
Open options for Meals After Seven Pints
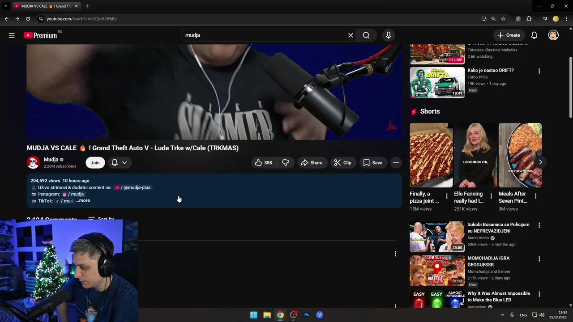tap(535, 196)
